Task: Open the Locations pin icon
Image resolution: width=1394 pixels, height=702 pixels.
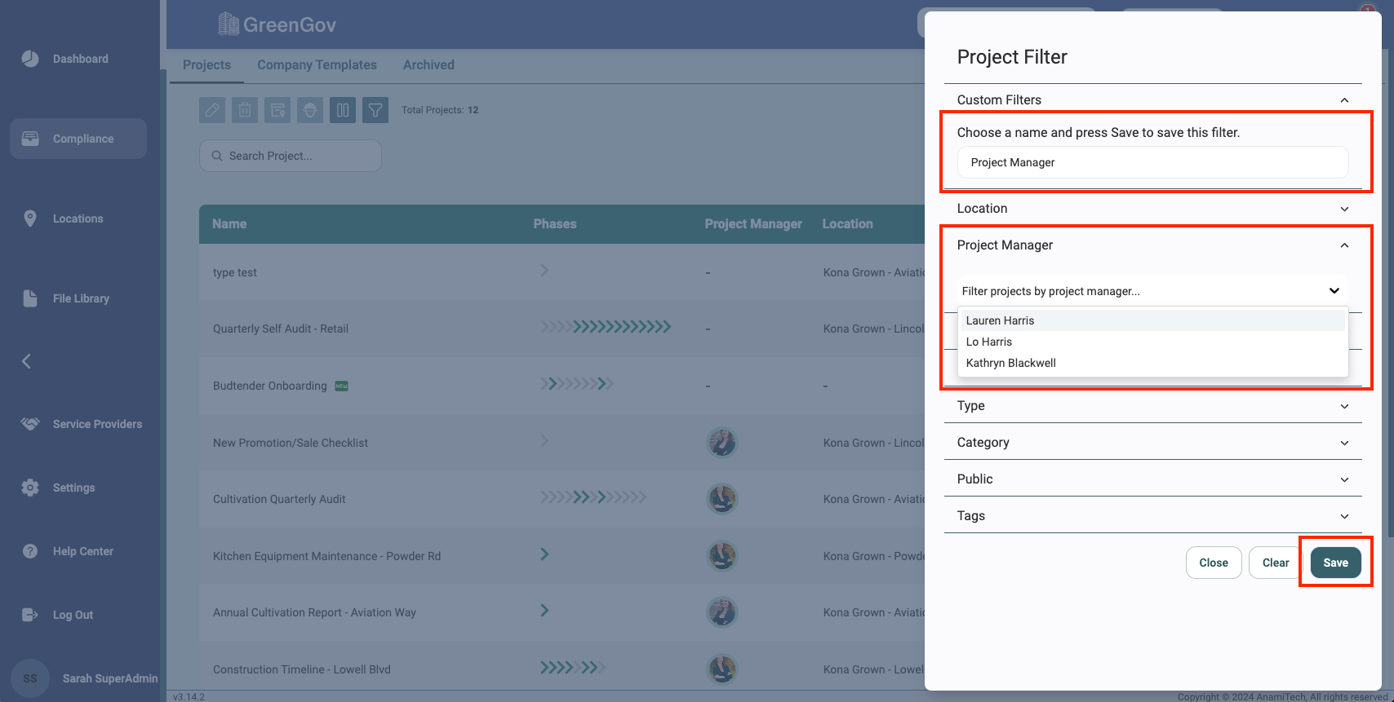Action: coord(30,219)
